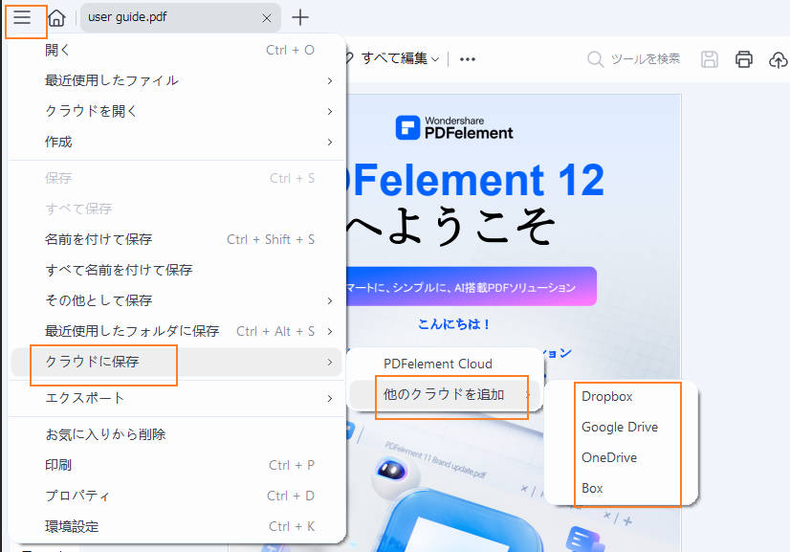This screenshot has height=552, width=790.
Task: Click the Home icon next to hamburger menu
Action: tap(55, 17)
